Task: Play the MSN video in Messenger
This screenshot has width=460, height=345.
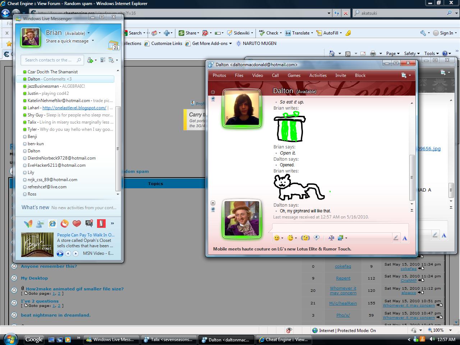Action: point(60,253)
